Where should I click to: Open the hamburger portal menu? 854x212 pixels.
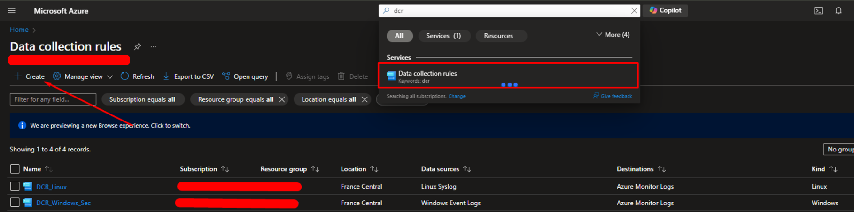(x=12, y=11)
